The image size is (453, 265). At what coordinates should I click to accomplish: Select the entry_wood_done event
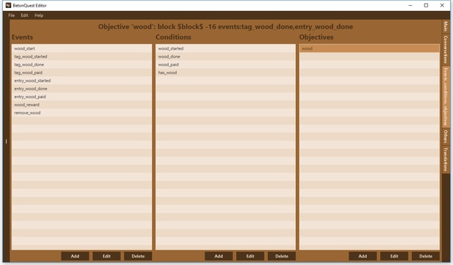(82, 89)
